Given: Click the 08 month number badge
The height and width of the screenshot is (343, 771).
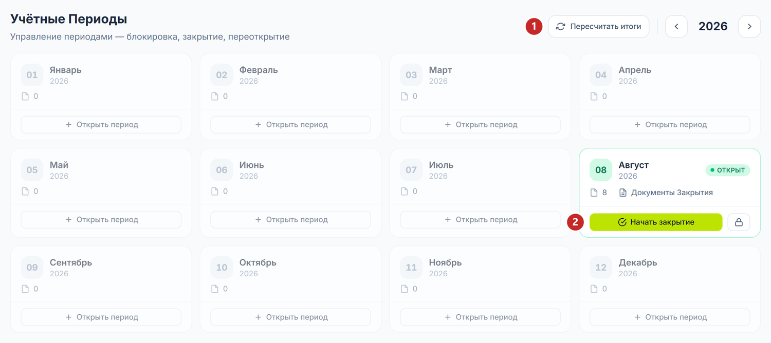Looking at the screenshot, I should tap(601, 170).
